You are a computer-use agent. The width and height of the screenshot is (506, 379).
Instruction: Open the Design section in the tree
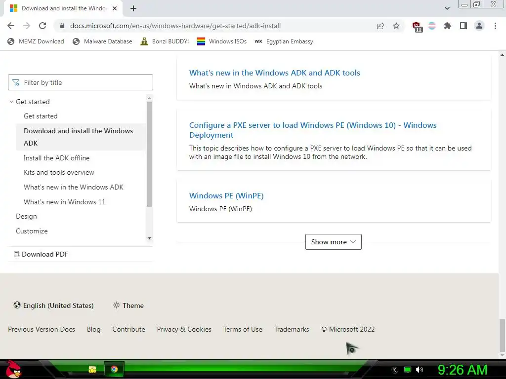click(27, 216)
